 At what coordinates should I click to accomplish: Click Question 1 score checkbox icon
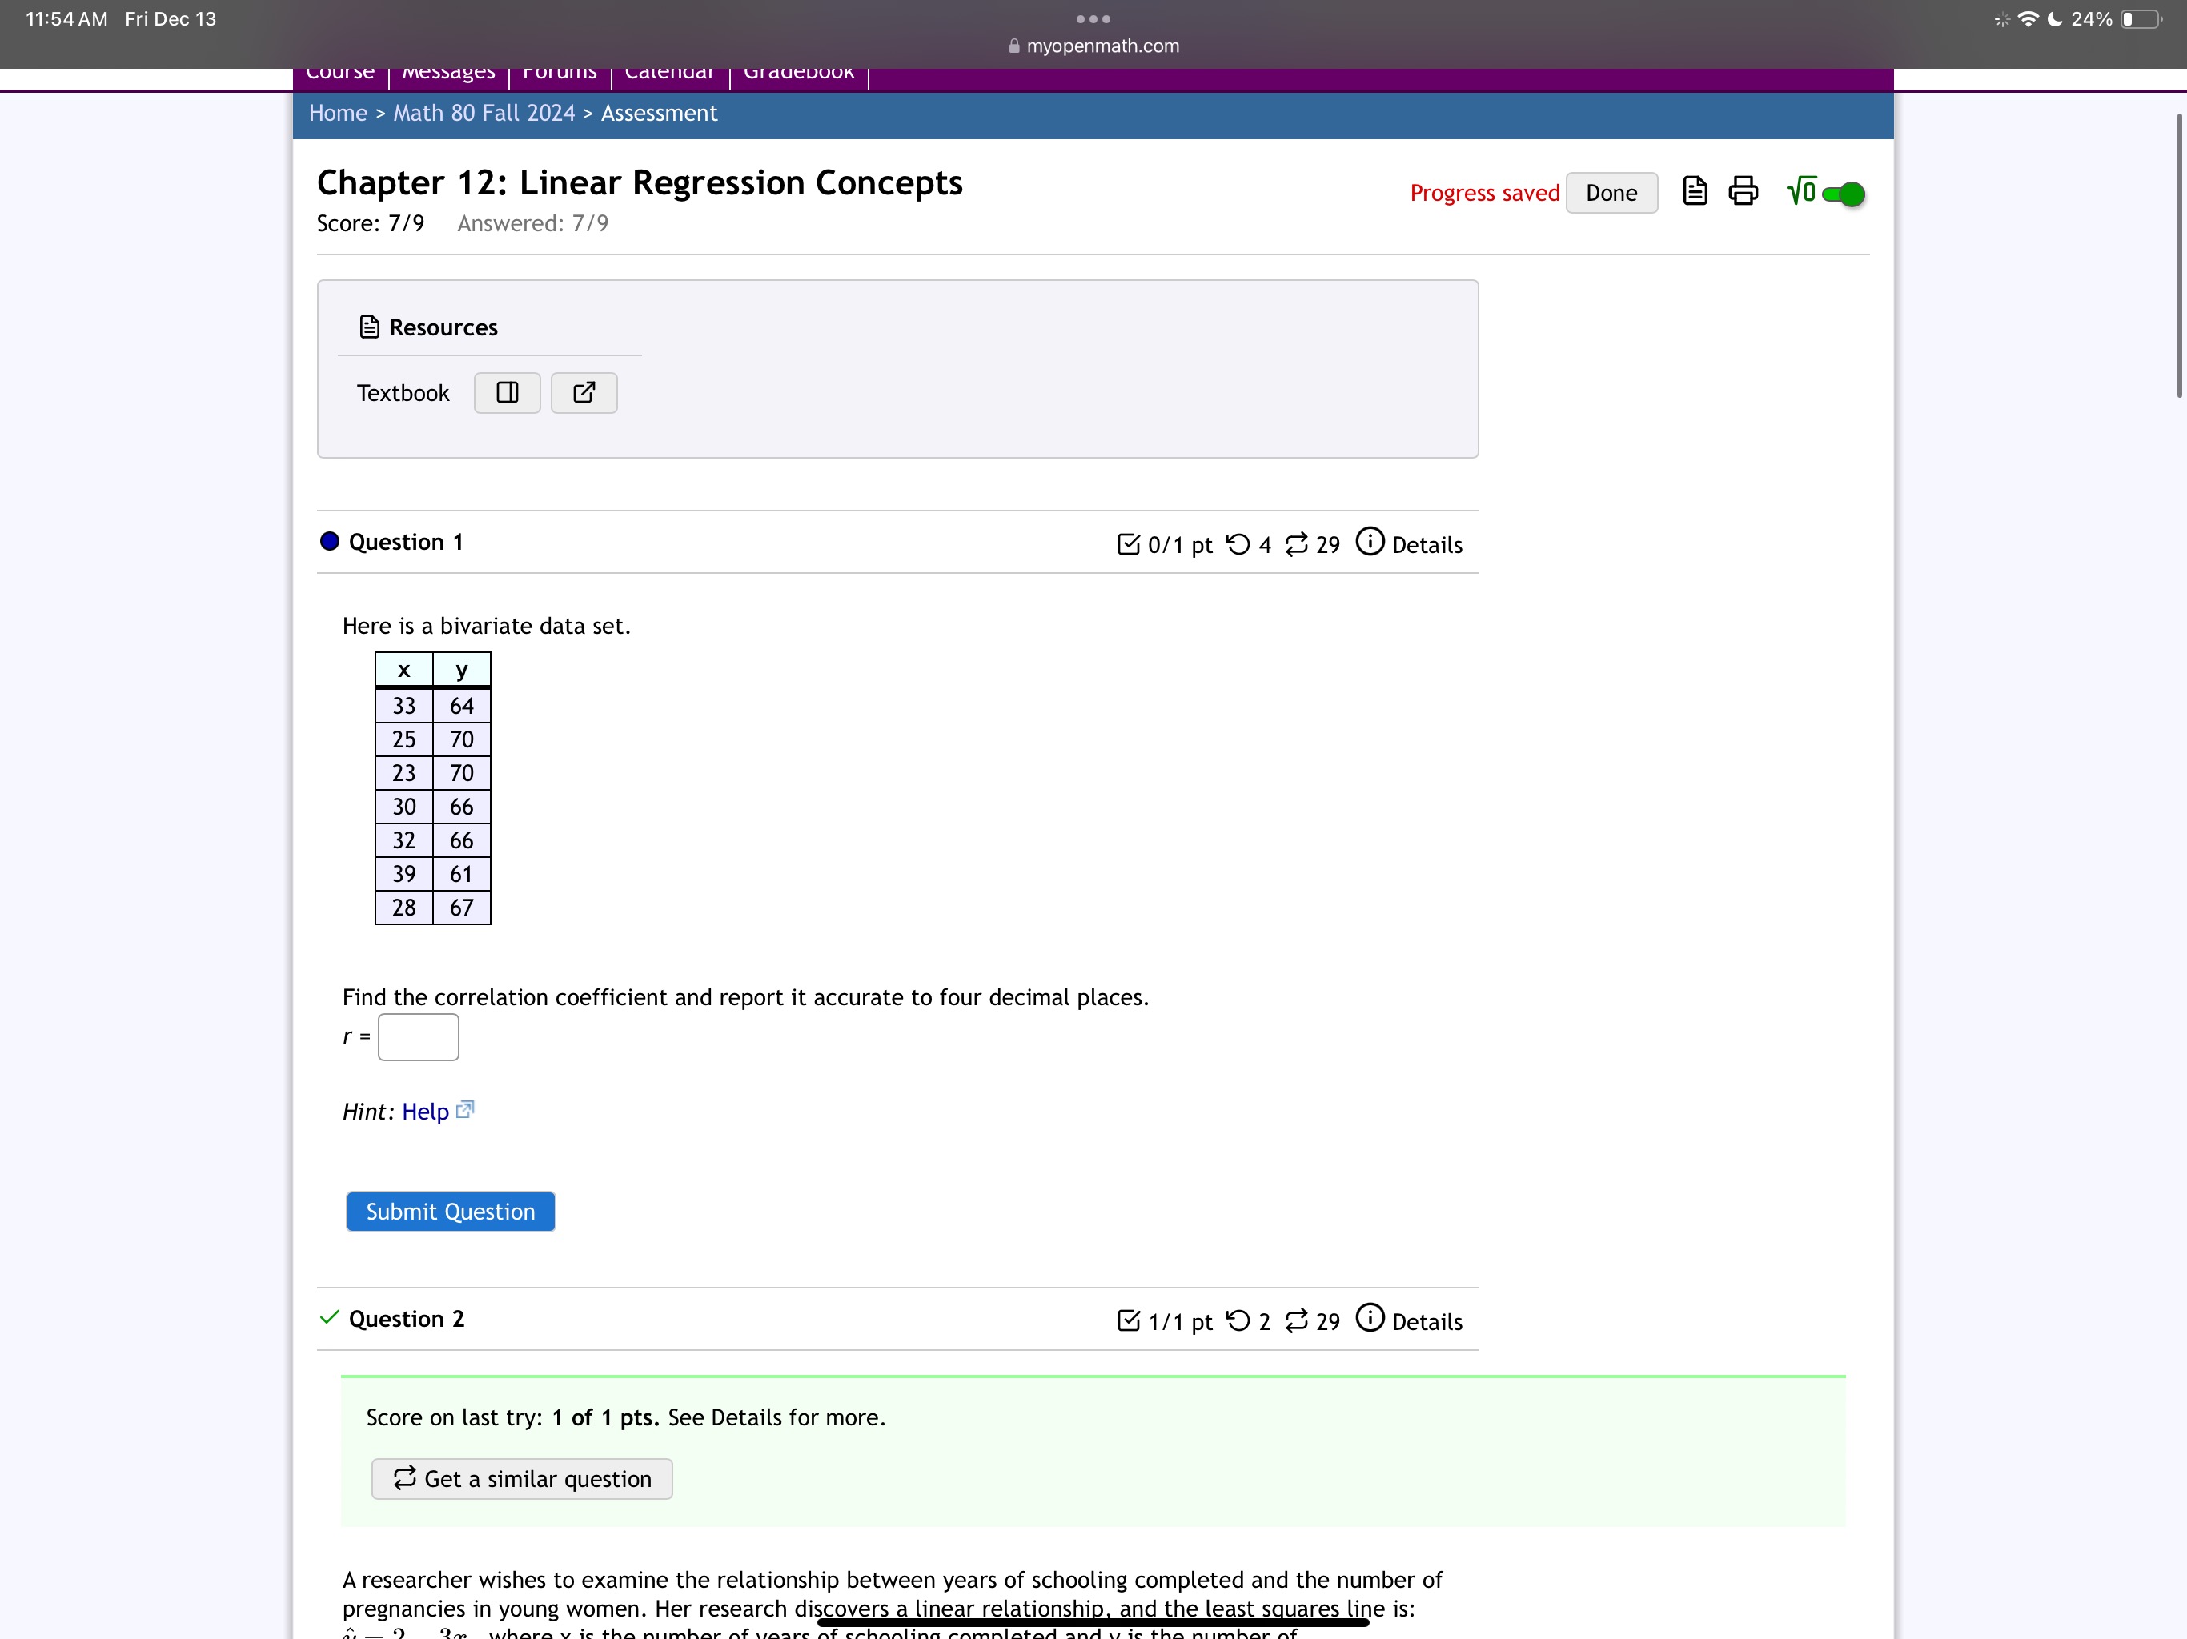point(1128,543)
